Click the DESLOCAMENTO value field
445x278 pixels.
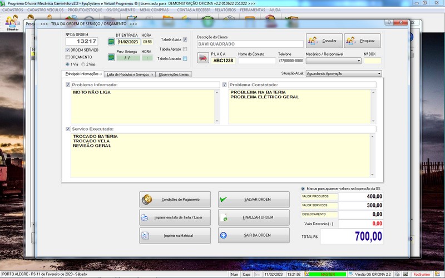tap(360, 215)
